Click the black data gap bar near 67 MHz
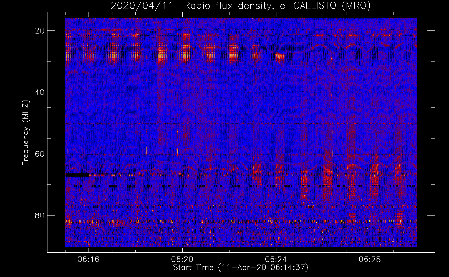This screenshot has height=277, width=449. [x=77, y=175]
